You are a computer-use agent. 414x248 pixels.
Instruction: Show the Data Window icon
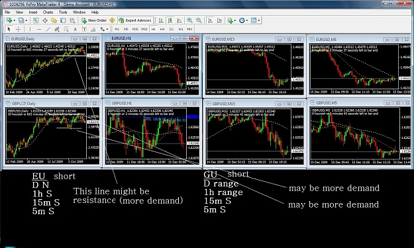click(45, 21)
